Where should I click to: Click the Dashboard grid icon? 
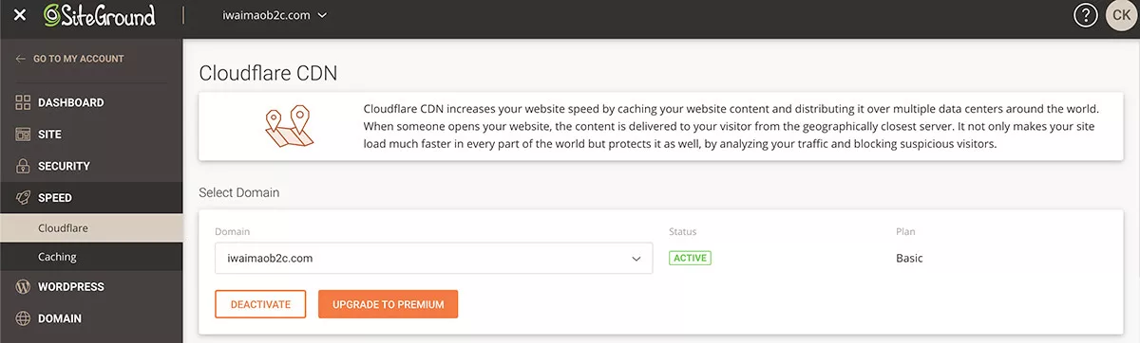click(x=23, y=102)
